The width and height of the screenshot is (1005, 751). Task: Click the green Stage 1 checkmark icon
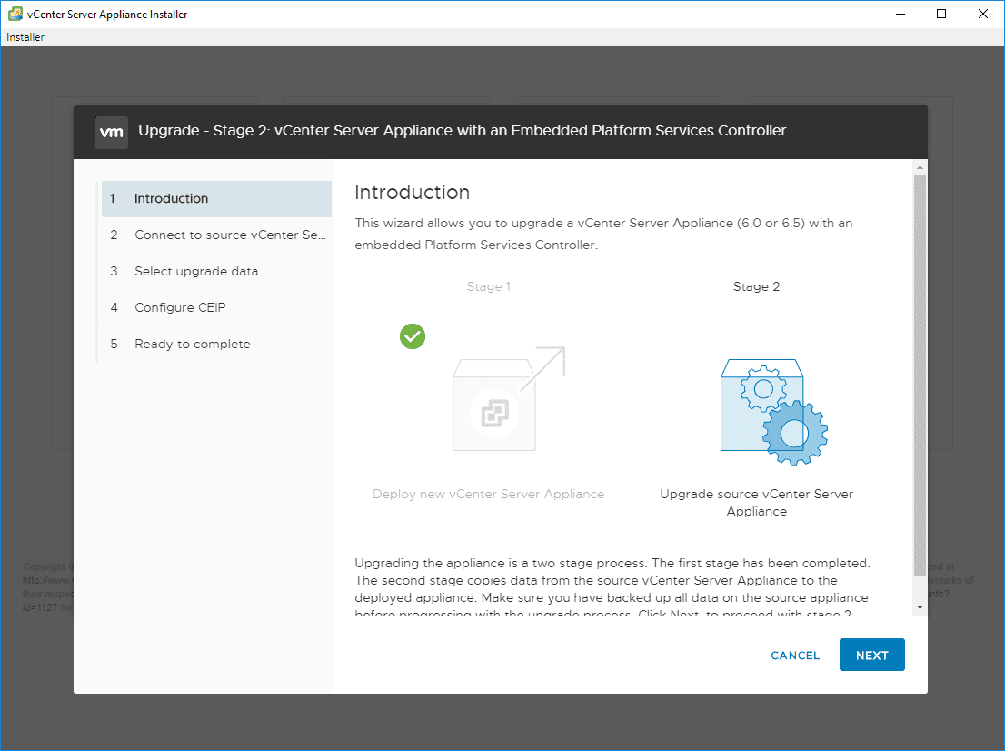coord(413,336)
